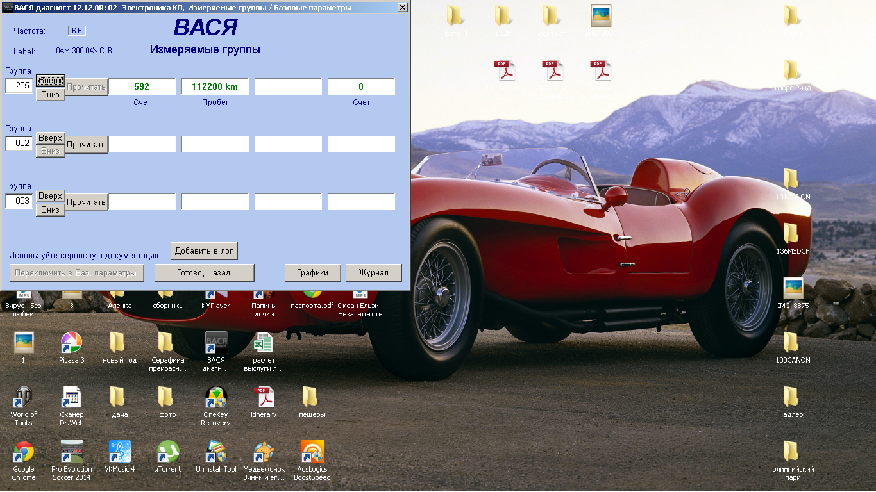Click the group number field showing 205
Image resolution: width=876 pixels, height=492 pixels.
coord(19,86)
